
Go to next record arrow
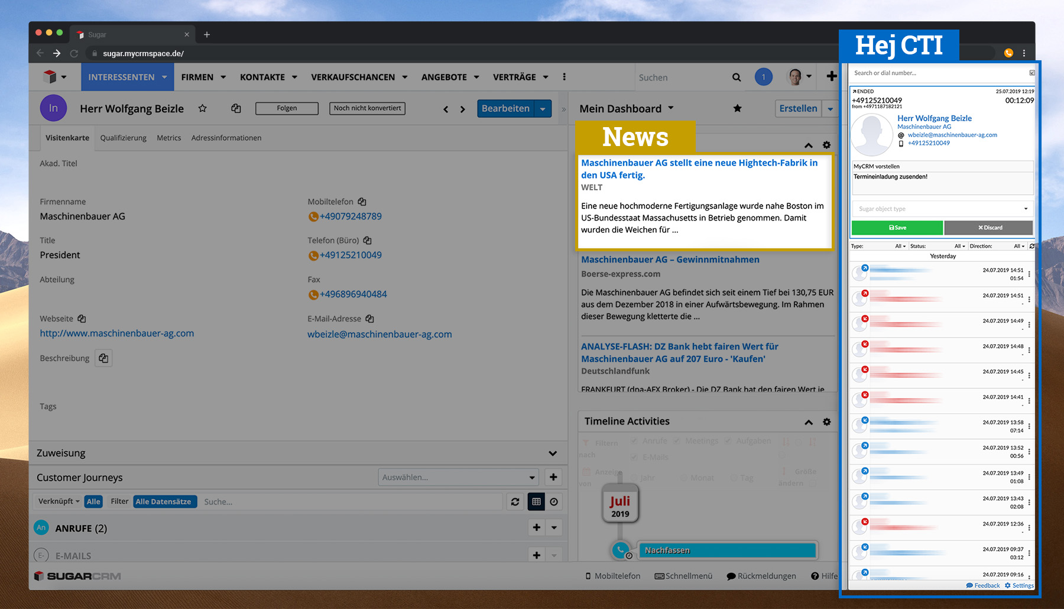tap(463, 109)
